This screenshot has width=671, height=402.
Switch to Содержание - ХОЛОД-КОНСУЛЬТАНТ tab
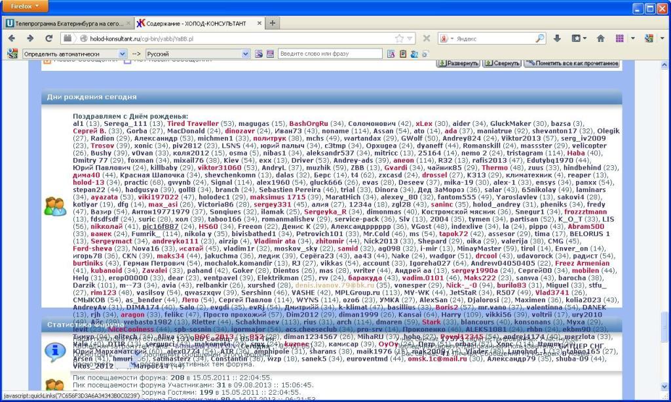[x=196, y=23]
